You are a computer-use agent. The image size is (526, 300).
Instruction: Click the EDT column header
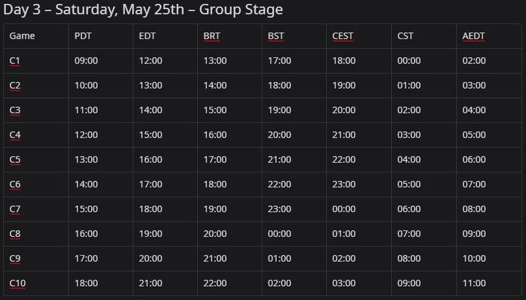147,36
